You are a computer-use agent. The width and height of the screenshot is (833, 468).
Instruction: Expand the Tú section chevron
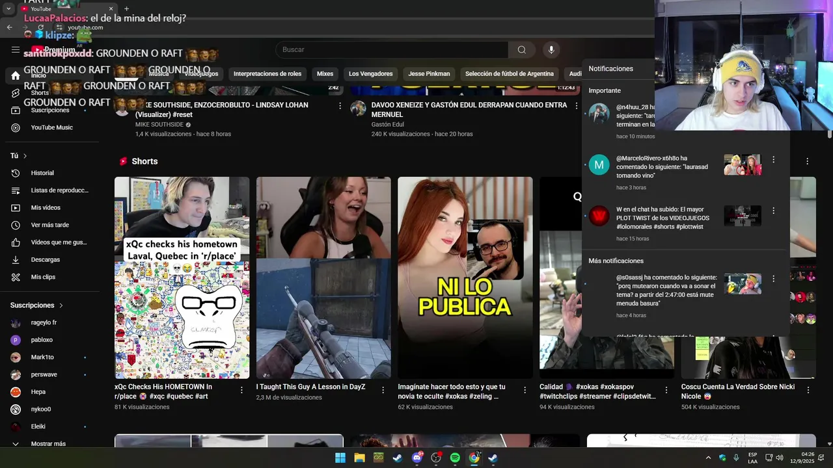pos(25,156)
